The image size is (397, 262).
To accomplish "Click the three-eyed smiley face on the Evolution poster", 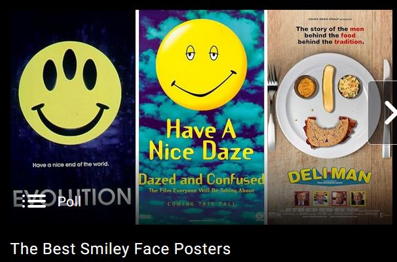I will (x=70, y=93).
